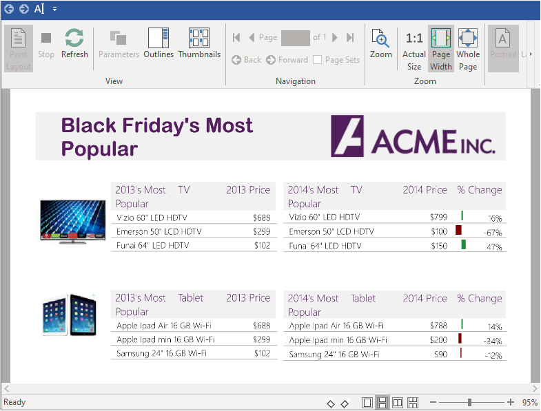
Task: Enable continuous page view in status bar
Action: click(382, 403)
